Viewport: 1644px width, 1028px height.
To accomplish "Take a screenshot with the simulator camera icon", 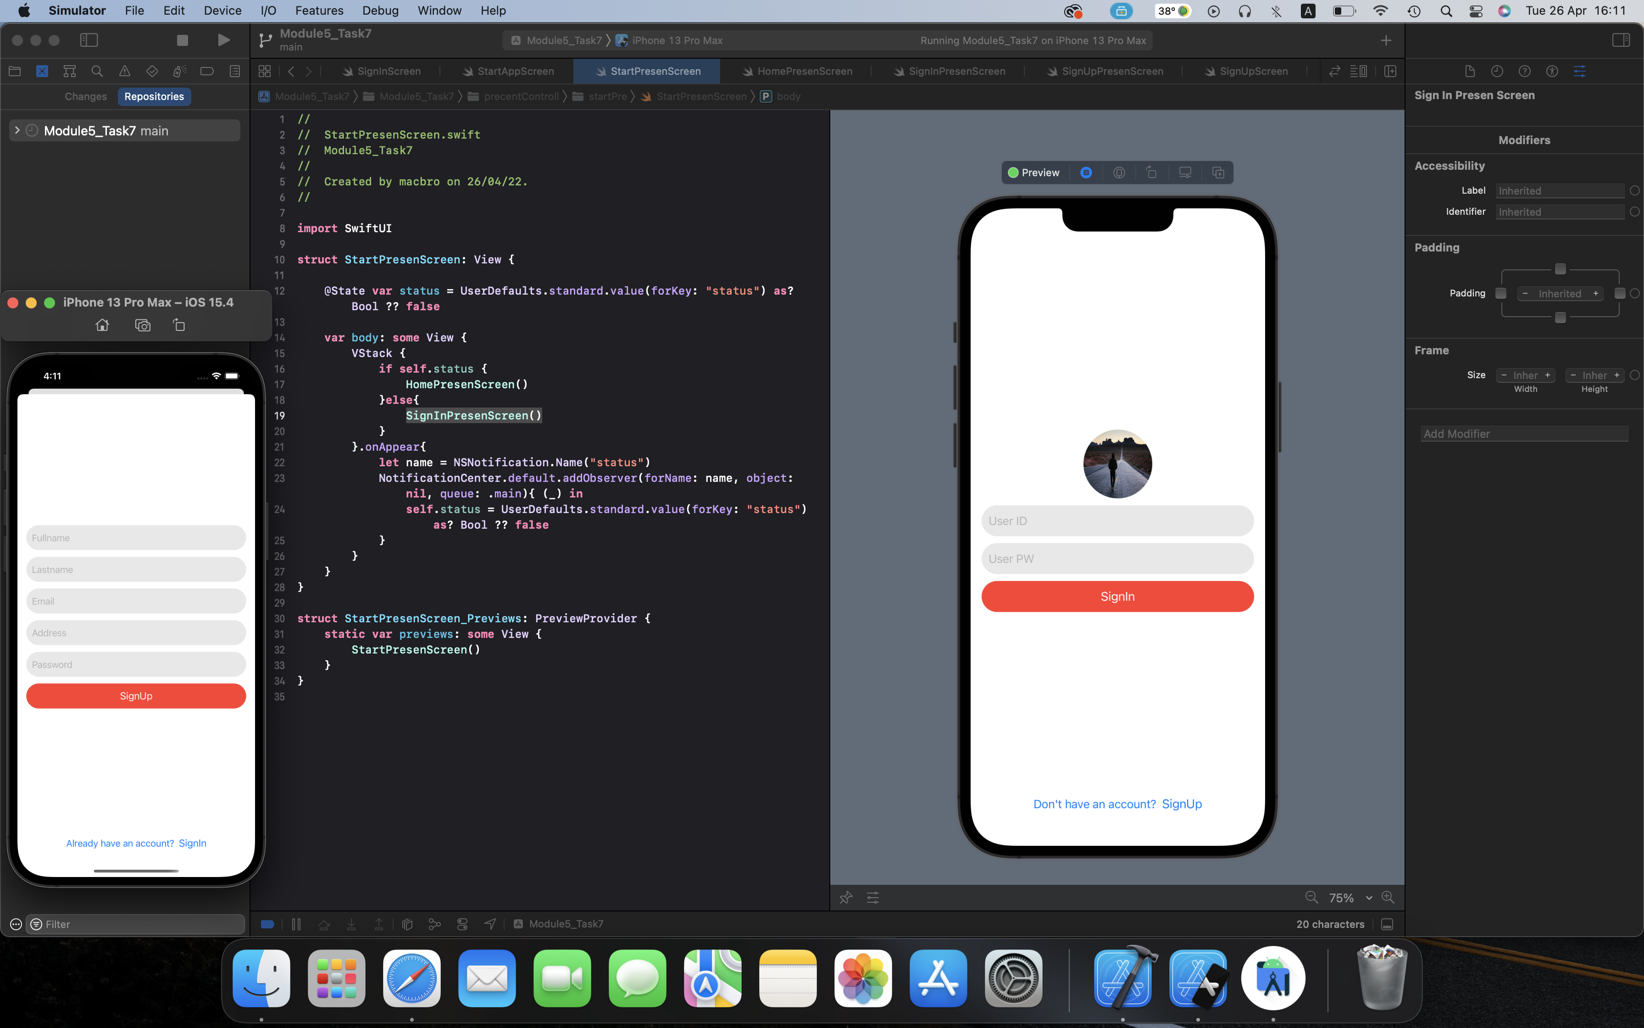I will pyautogui.click(x=143, y=325).
